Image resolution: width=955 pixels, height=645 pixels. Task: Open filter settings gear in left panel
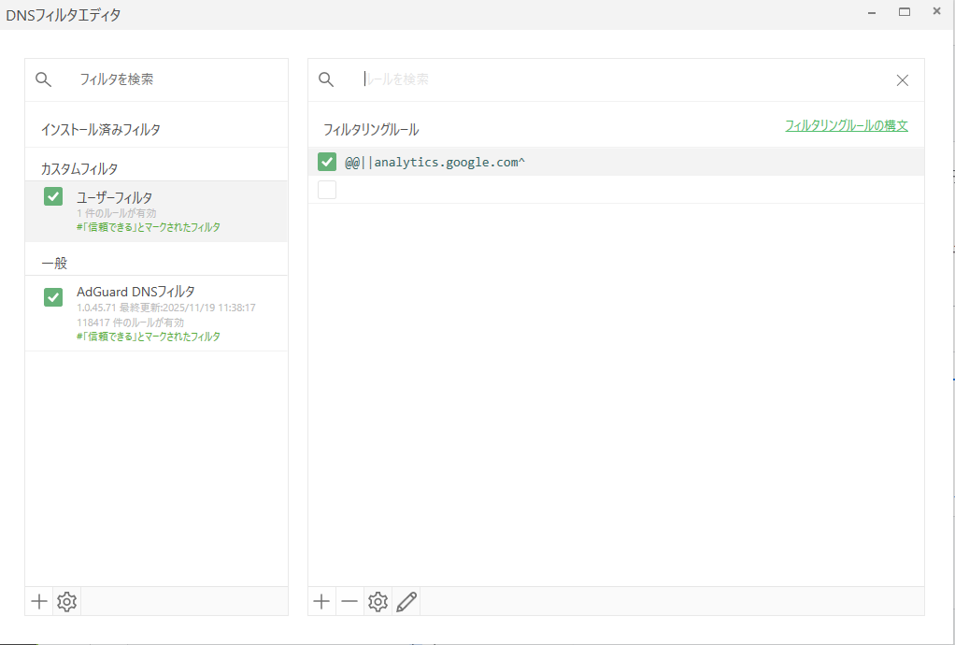[x=66, y=602]
